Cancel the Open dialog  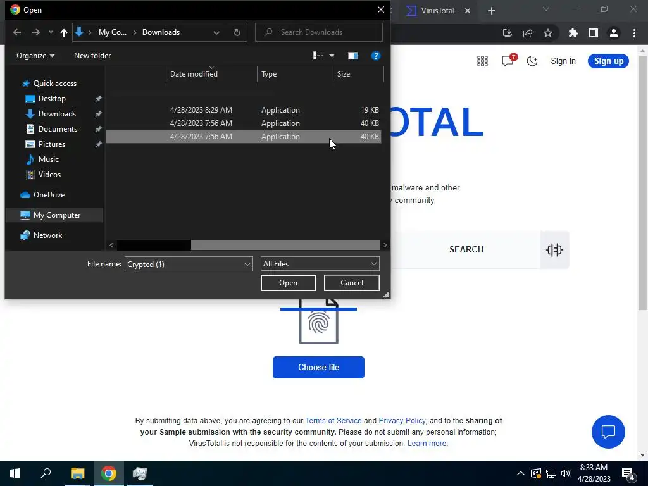[352, 283]
